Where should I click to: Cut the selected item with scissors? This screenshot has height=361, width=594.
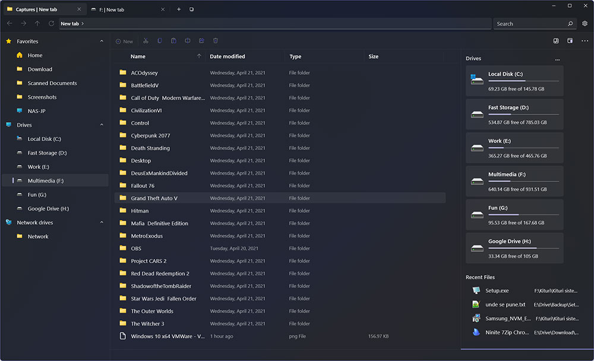pos(146,41)
